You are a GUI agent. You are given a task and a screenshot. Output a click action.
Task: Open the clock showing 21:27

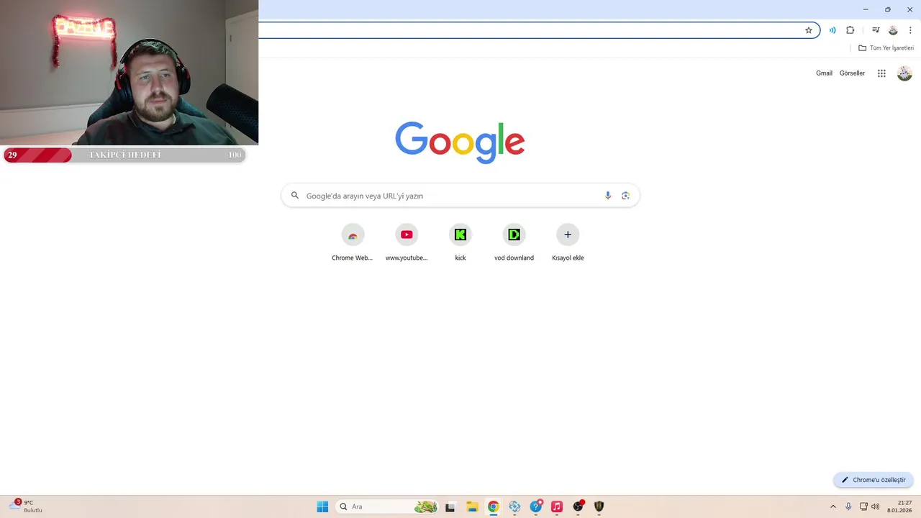tap(899, 506)
